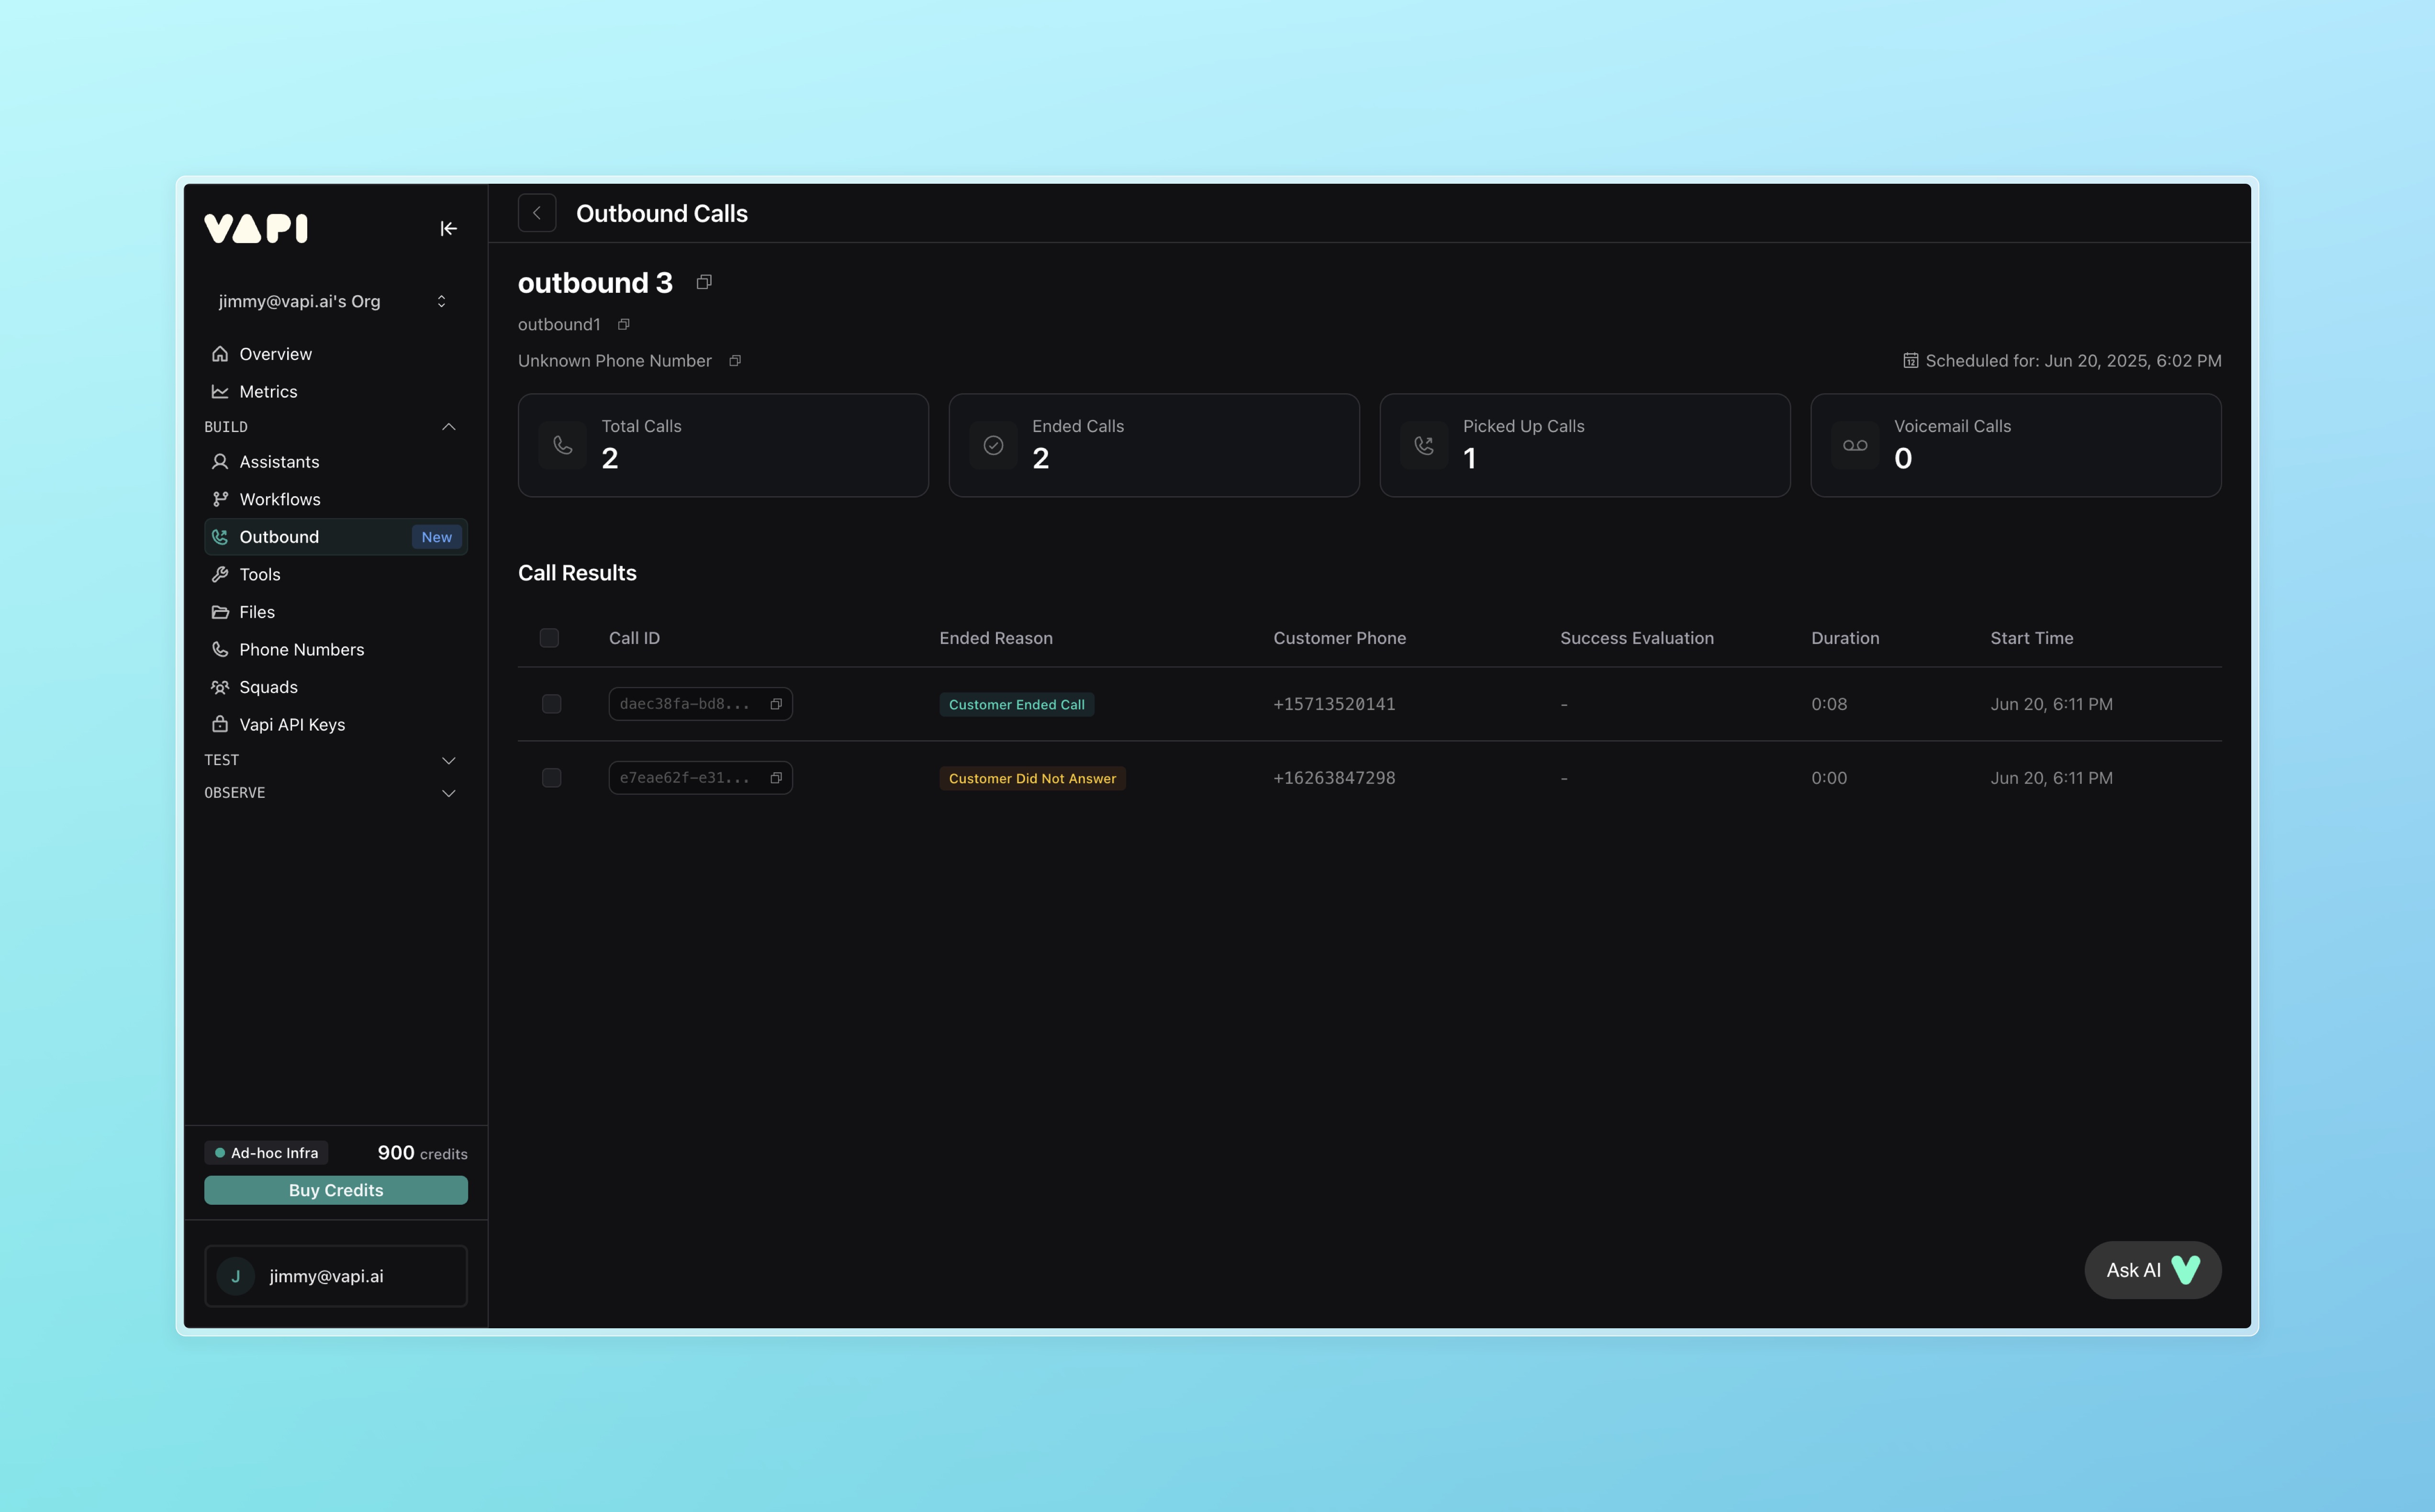Open Phone Numbers in the sidebar
Screen dimensions: 2435x1512
point(301,650)
